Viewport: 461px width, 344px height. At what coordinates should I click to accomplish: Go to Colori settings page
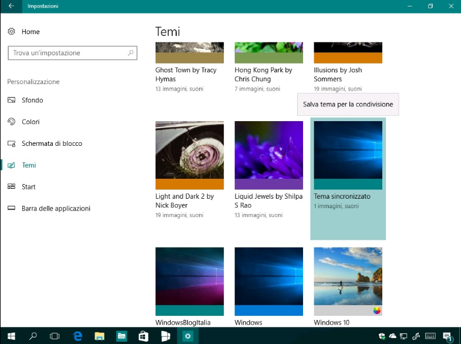[x=31, y=122]
